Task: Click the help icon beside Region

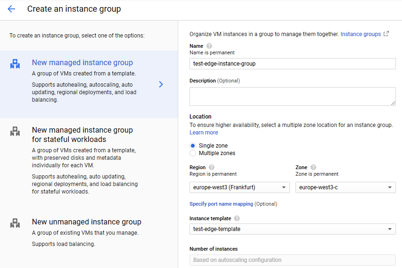Action: pyautogui.click(x=212, y=167)
